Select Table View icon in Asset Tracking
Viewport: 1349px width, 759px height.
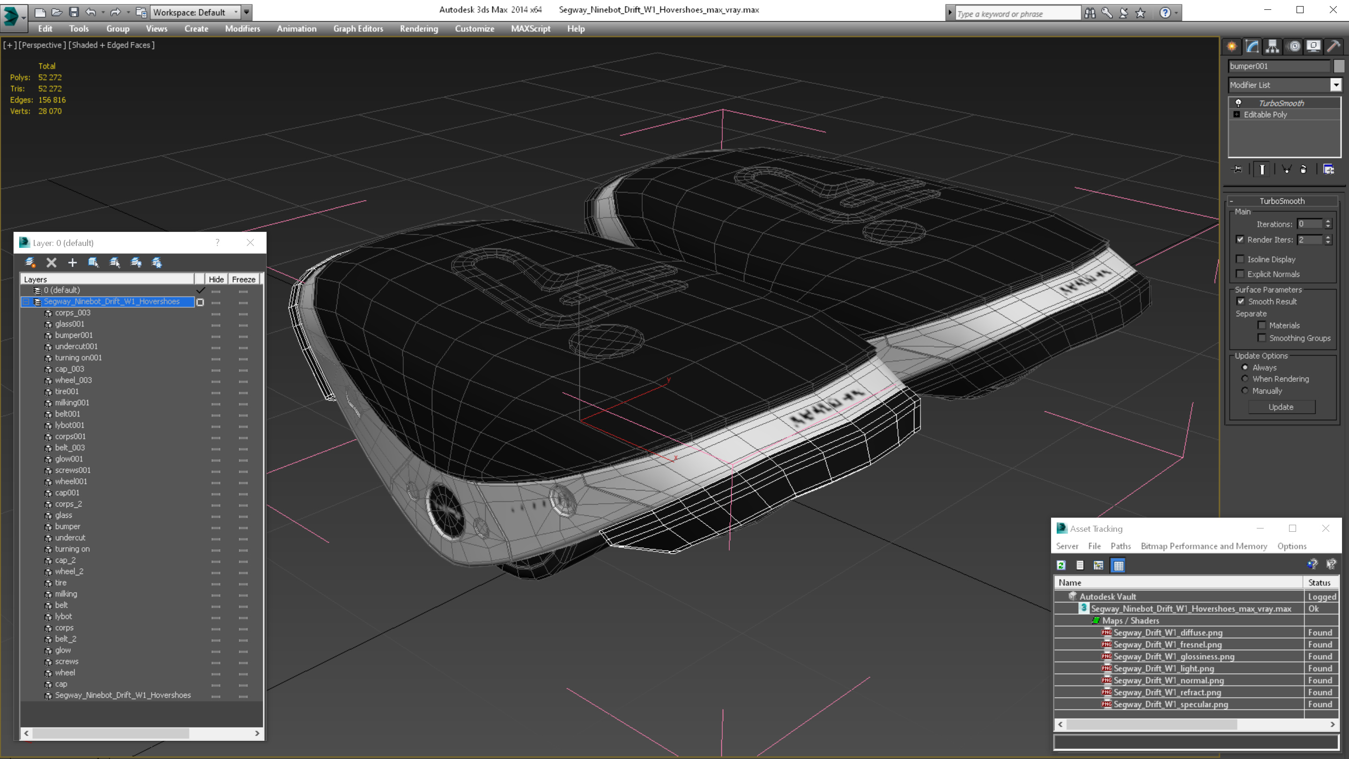click(x=1118, y=565)
